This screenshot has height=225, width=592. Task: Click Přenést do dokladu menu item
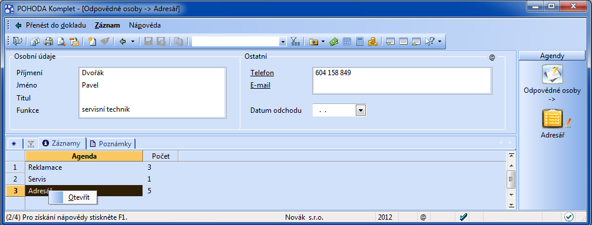56,26
